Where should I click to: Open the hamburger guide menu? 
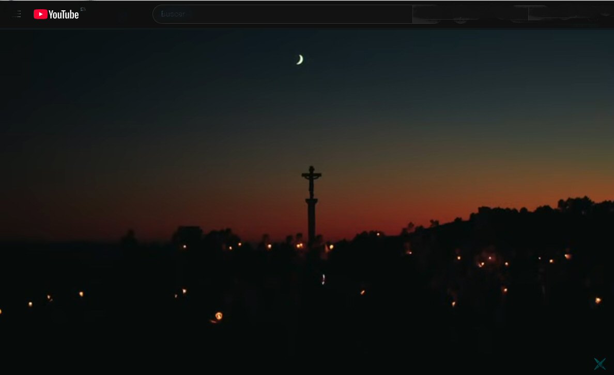tap(16, 14)
